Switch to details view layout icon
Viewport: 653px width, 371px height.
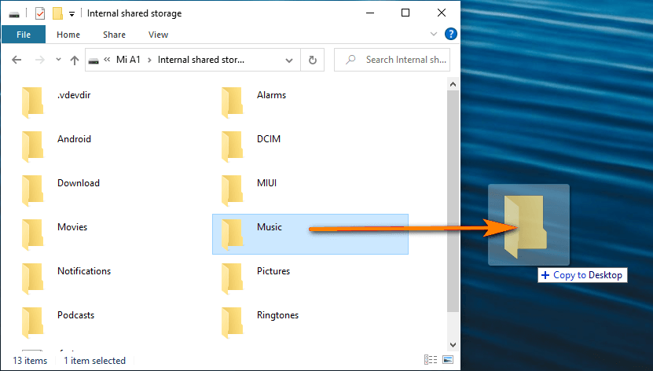pyautogui.click(x=431, y=360)
